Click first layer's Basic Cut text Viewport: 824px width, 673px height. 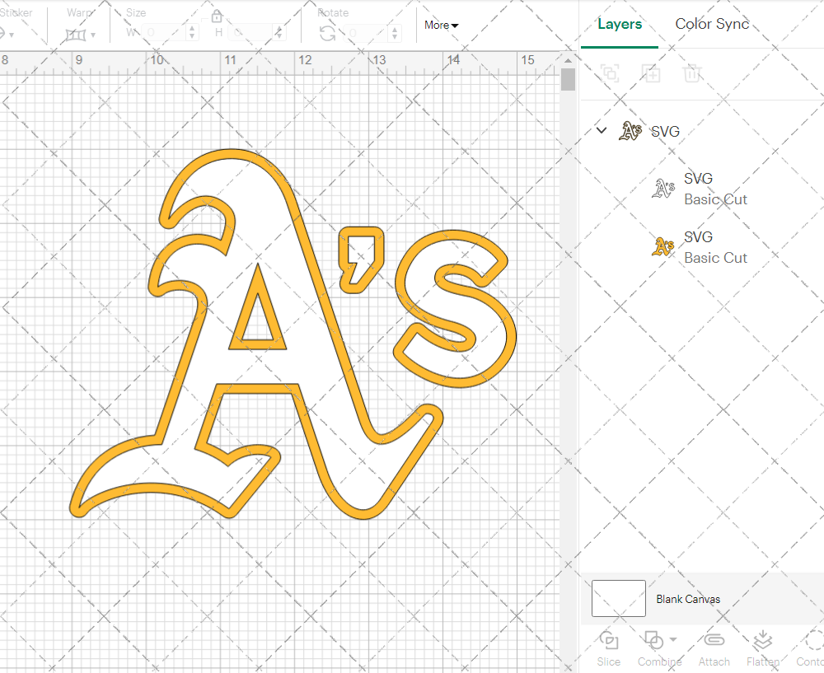(715, 199)
